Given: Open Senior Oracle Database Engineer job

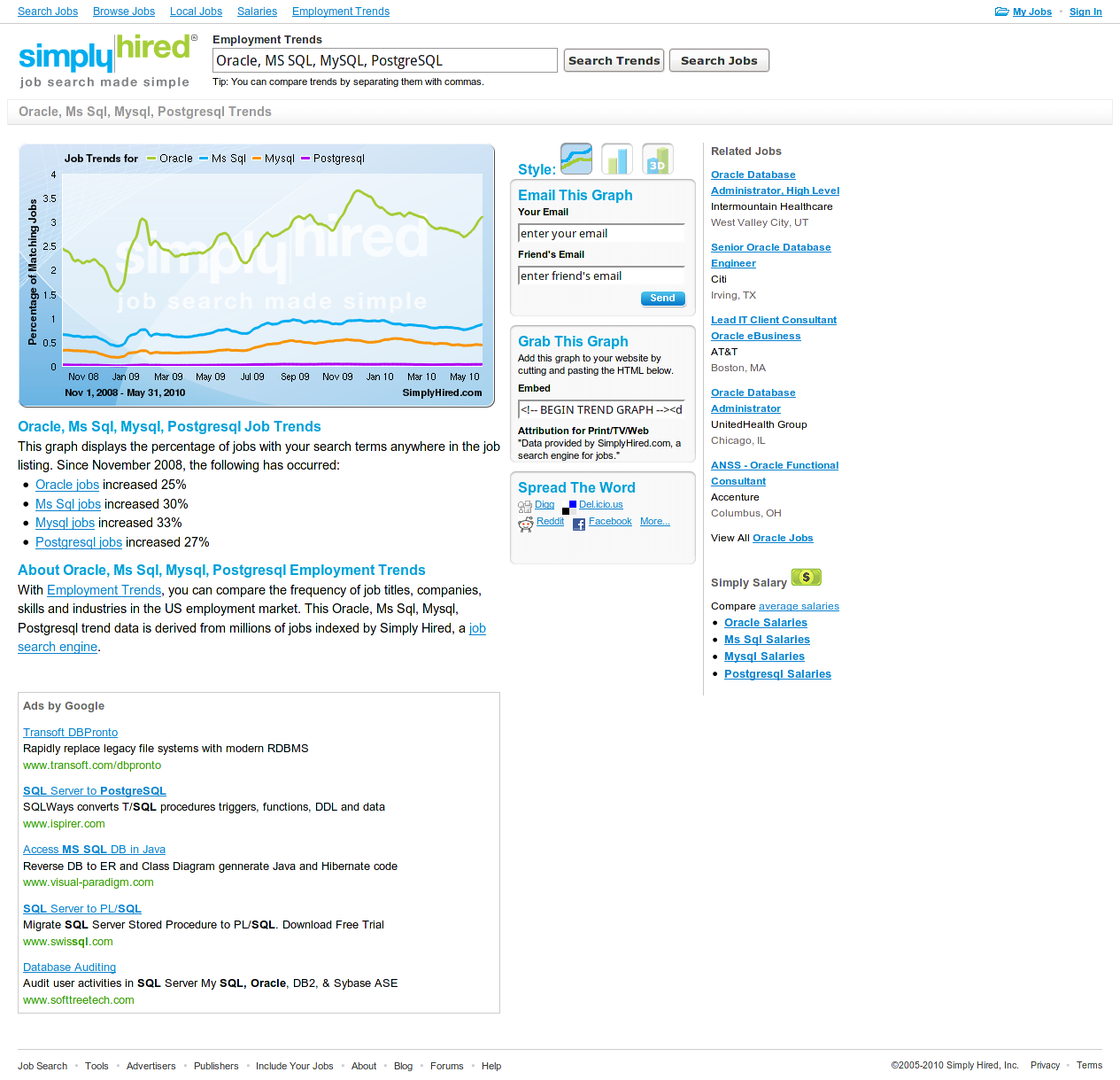Looking at the screenshot, I should click(x=770, y=255).
